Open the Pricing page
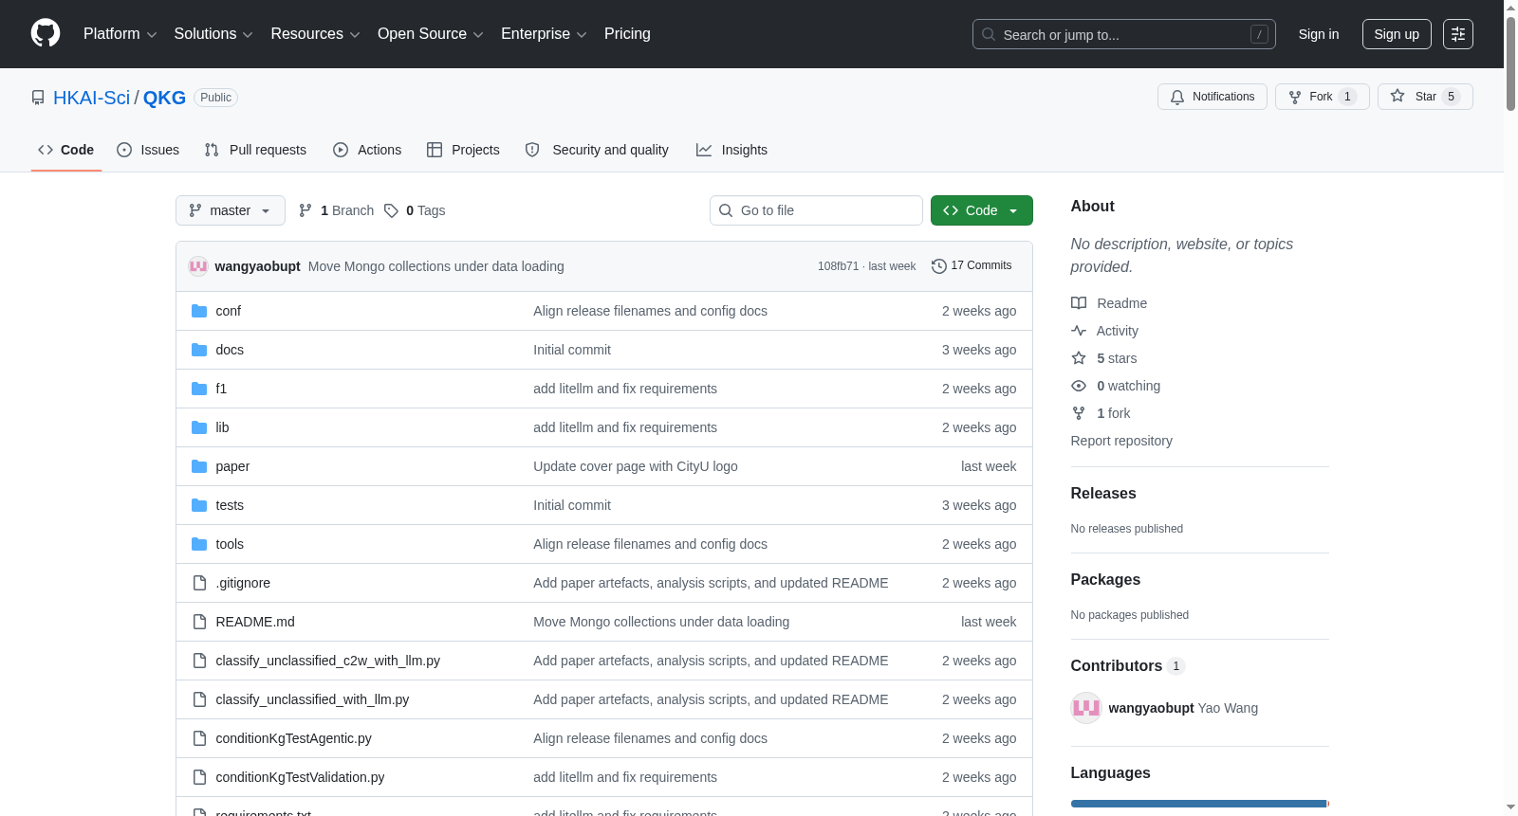This screenshot has width=1518, height=816. tap(627, 34)
